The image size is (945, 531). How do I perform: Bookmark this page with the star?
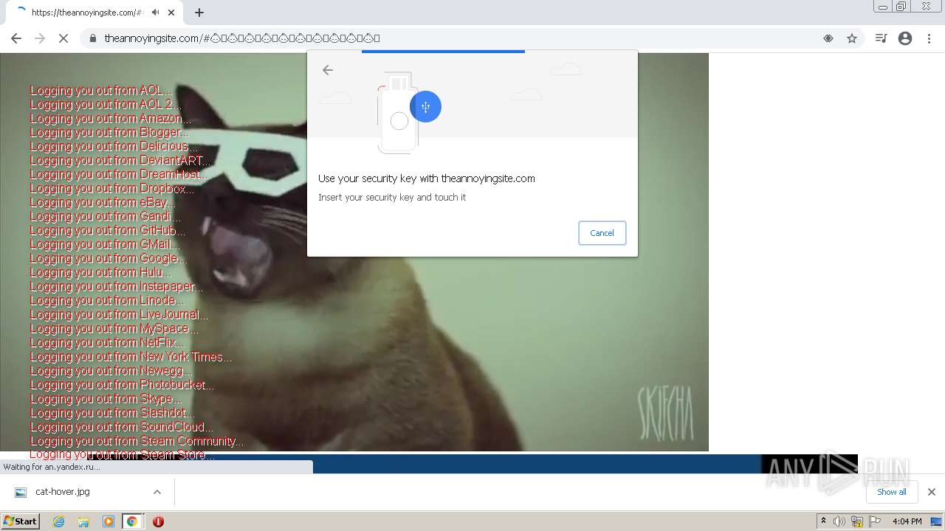[852, 38]
